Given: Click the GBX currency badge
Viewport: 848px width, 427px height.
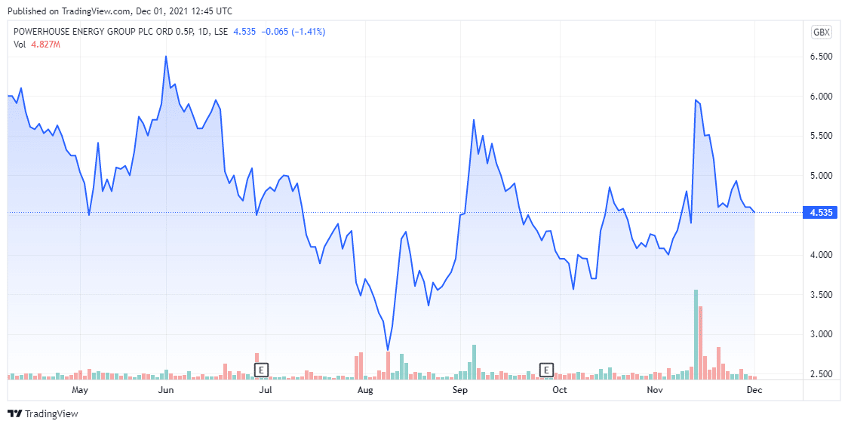Looking at the screenshot, I should (x=822, y=32).
